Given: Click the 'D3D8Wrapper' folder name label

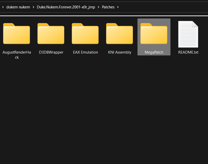Looking at the screenshot, I should pos(51,52).
